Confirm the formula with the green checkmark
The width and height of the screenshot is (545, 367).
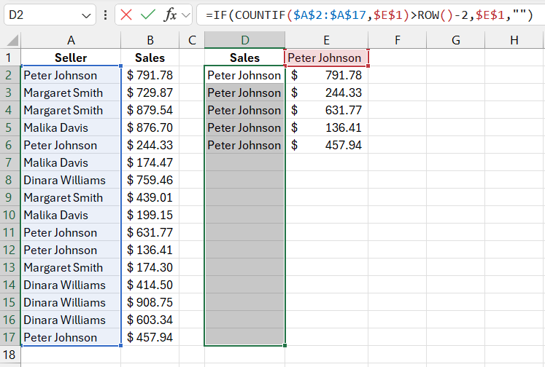coord(147,15)
